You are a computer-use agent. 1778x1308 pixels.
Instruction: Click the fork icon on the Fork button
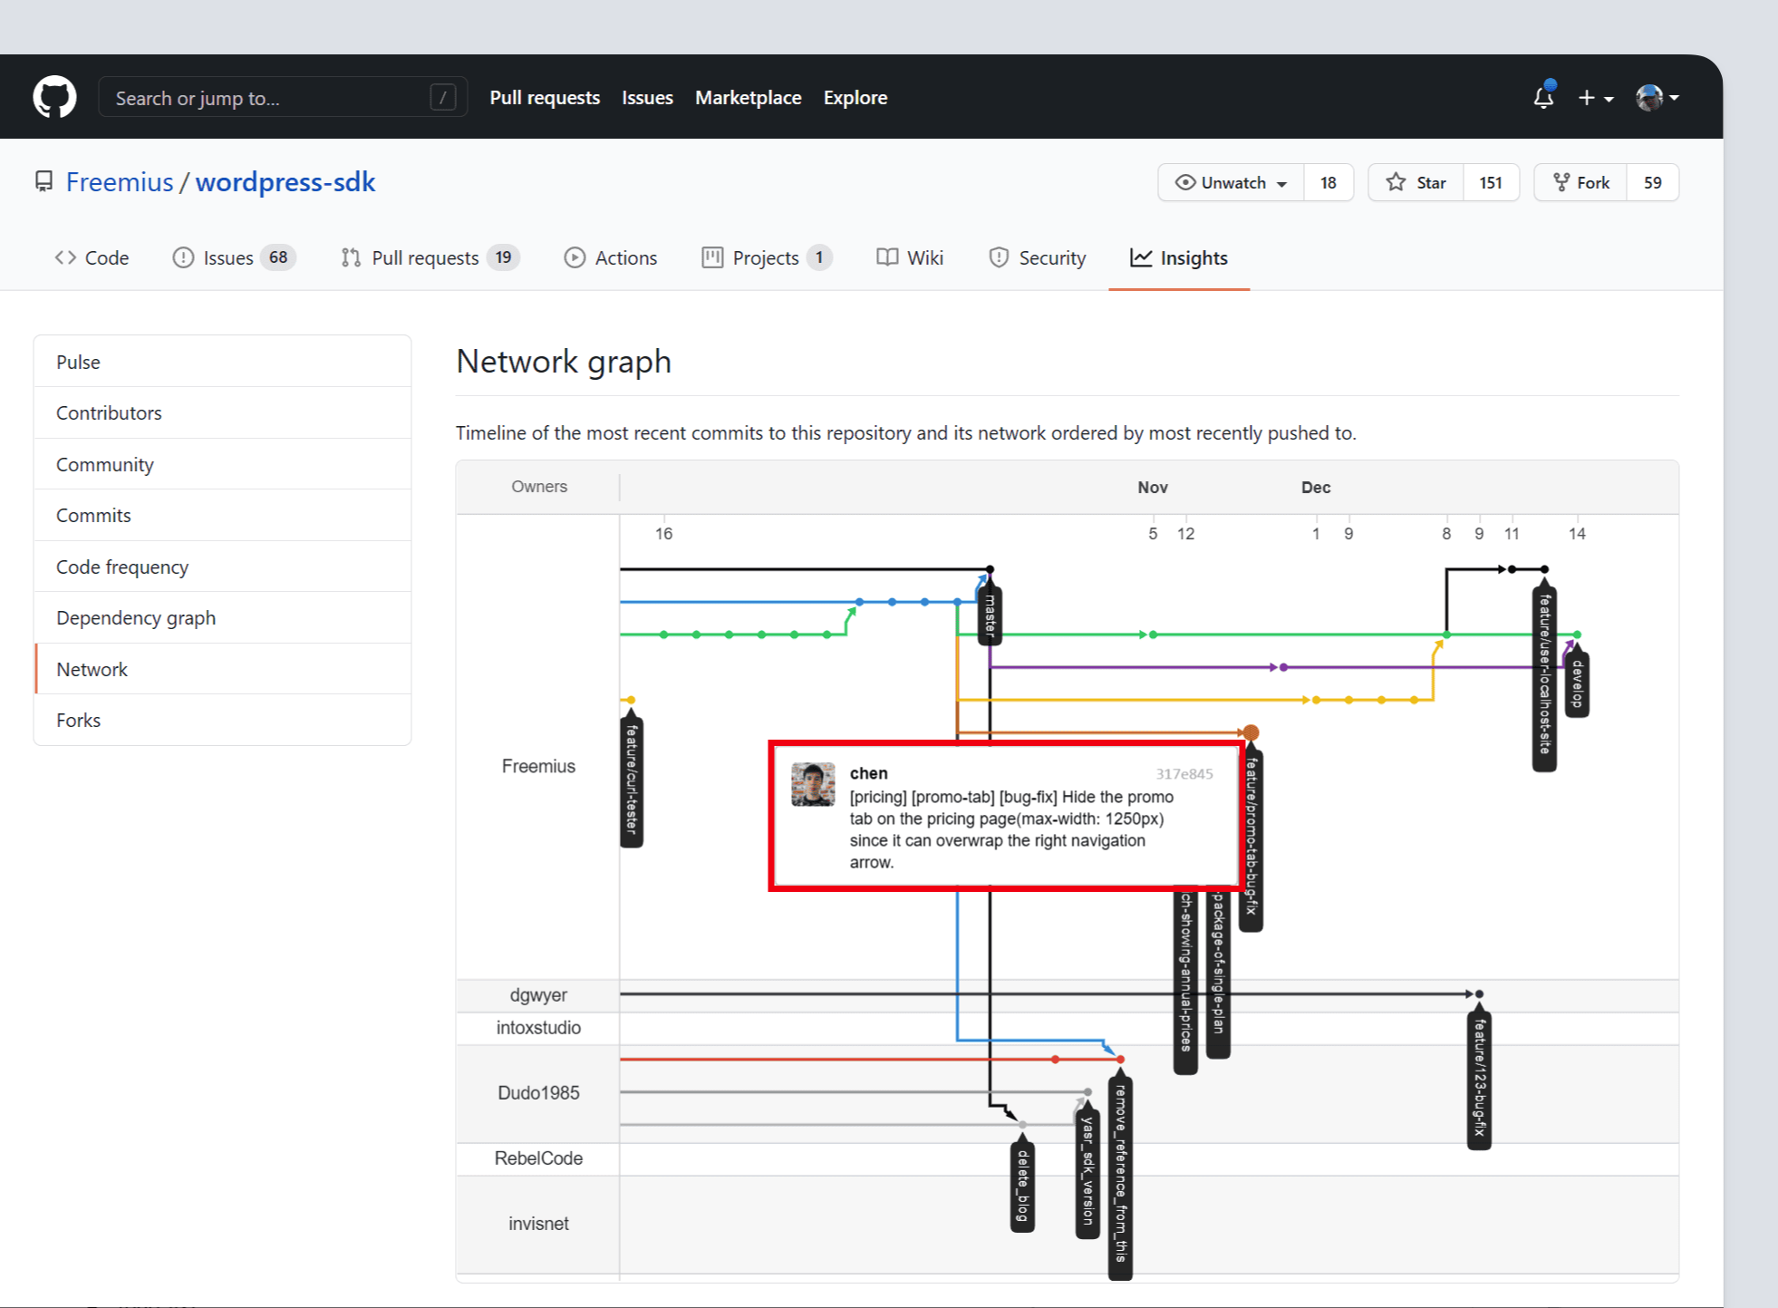pos(1561,182)
